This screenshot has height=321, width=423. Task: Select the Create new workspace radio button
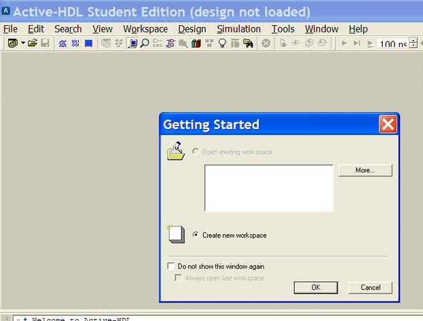coord(196,235)
